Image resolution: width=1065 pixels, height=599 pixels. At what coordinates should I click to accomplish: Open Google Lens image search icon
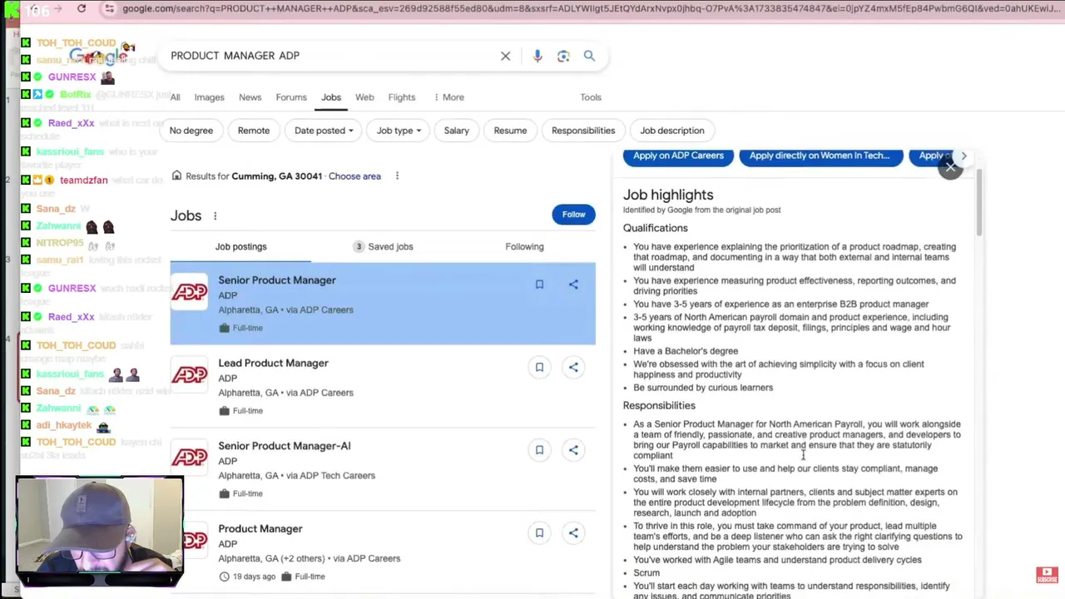563,56
